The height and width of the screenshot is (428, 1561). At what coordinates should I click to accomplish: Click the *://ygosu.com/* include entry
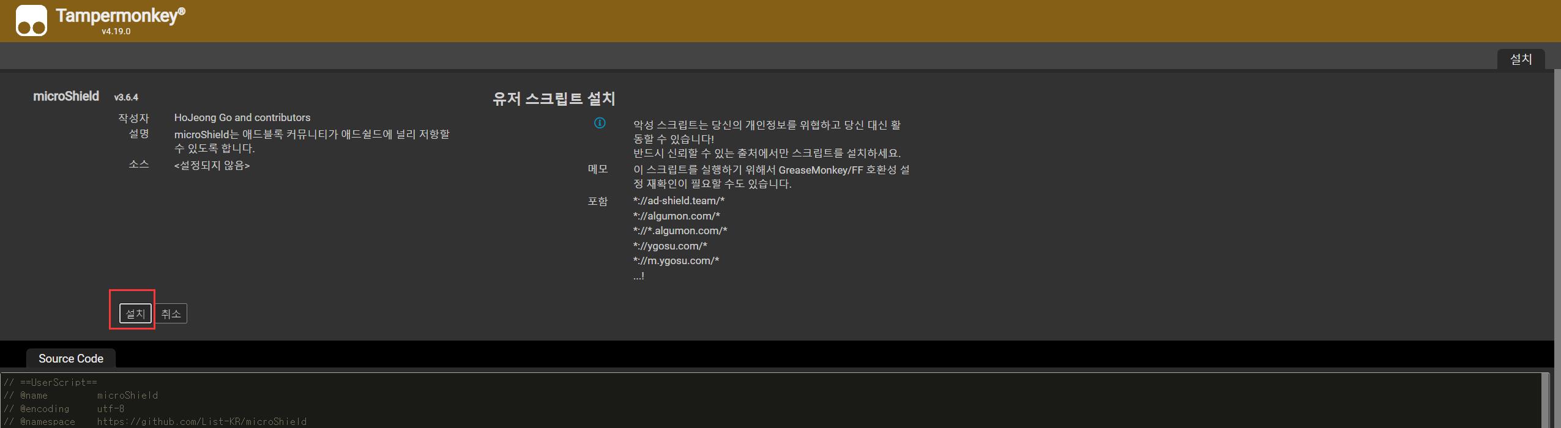coord(670,246)
